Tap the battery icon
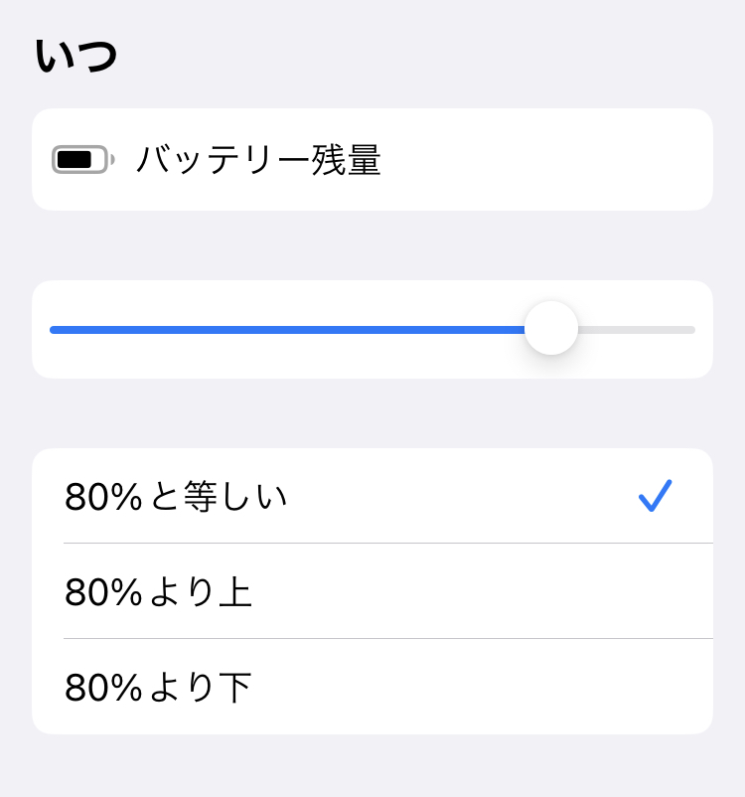The height and width of the screenshot is (797, 745). pyautogui.click(x=82, y=159)
